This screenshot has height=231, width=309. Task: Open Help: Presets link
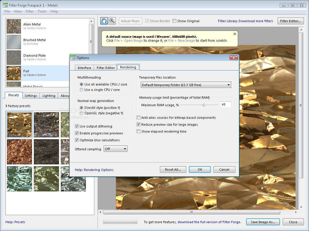pos(15,222)
